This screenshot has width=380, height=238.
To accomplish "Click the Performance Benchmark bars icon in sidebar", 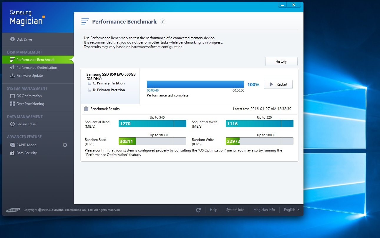I will pos(12,60).
